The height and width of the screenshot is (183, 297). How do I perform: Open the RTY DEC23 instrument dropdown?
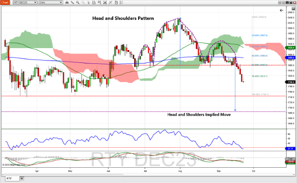point(25,2)
